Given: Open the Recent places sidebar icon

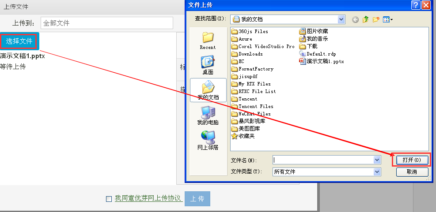Looking at the screenshot, I should [208, 41].
